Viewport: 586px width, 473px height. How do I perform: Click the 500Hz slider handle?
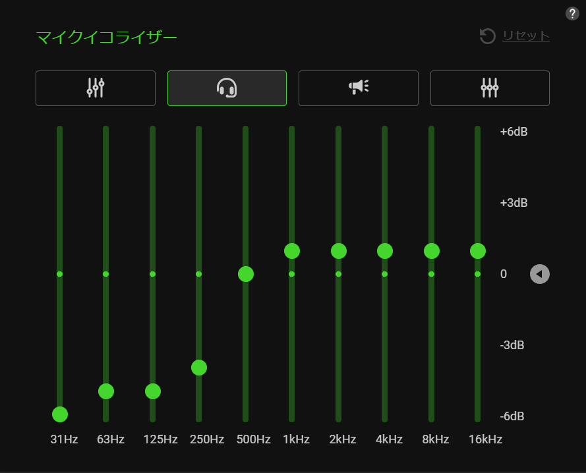click(246, 274)
